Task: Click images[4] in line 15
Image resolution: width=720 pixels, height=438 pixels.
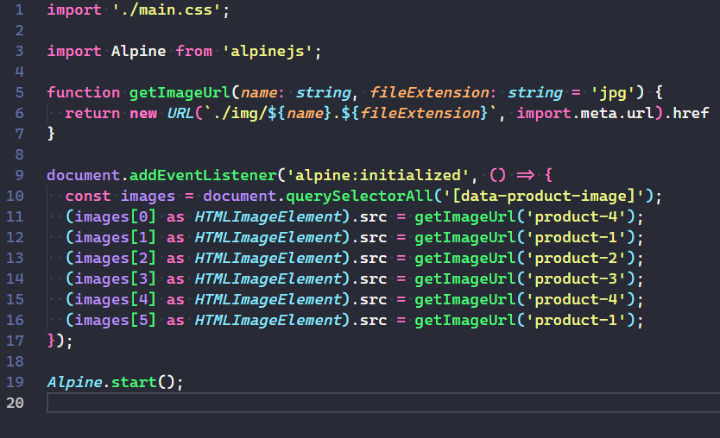Action: [116, 299]
